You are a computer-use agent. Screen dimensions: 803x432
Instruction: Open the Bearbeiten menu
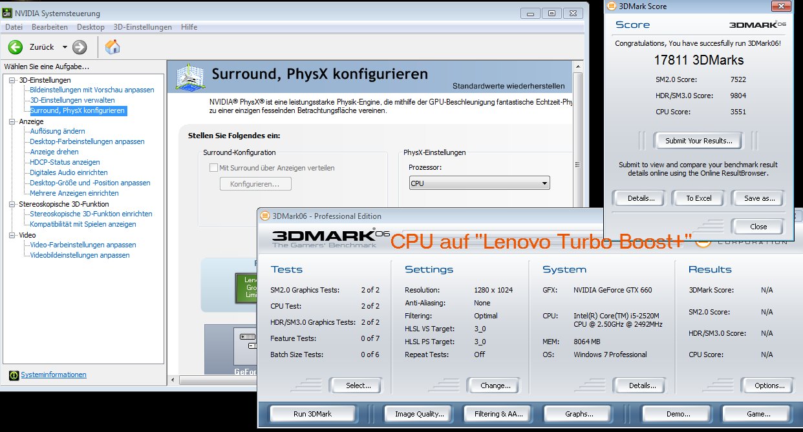pos(50,27)
